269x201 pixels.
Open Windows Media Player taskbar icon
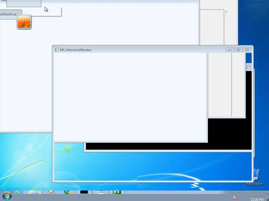[x=51, y=192]
